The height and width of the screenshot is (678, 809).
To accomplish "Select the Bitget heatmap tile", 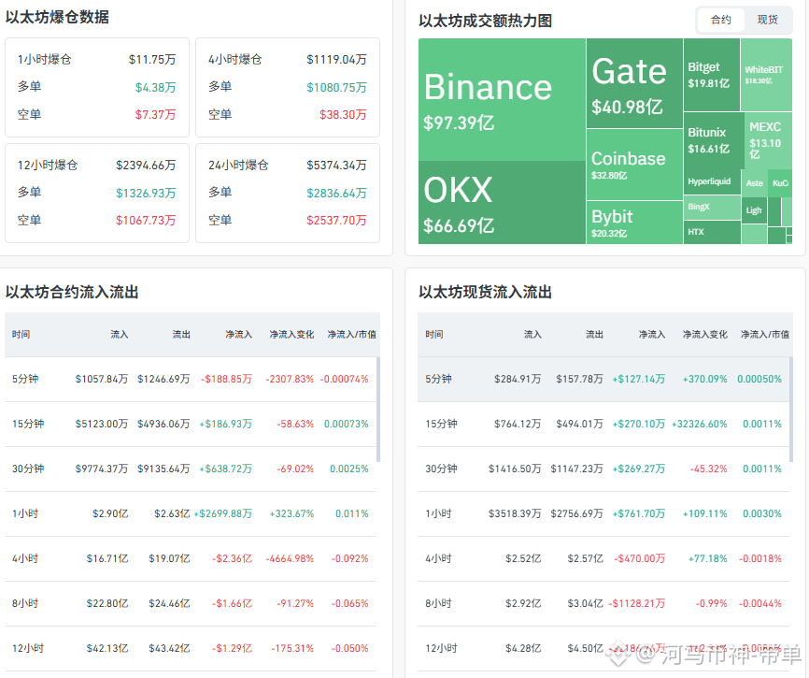I will pos(712,75).
